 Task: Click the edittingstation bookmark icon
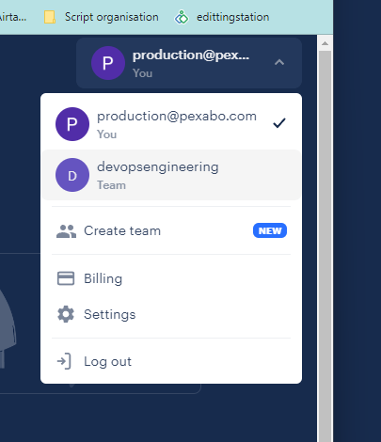[182, 17]
